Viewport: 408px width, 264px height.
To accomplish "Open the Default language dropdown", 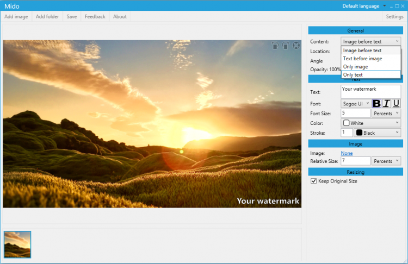I will [364, 6].
